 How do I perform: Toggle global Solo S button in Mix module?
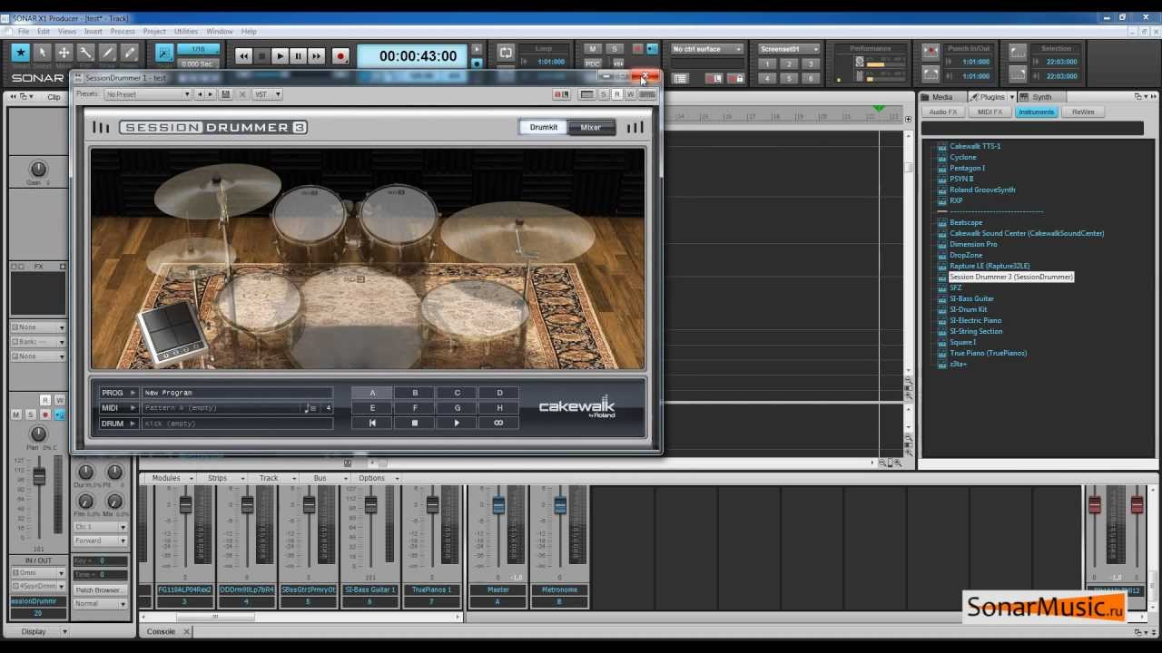(615, 49)
